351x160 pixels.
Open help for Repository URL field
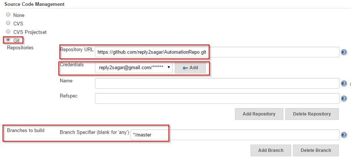344,52
